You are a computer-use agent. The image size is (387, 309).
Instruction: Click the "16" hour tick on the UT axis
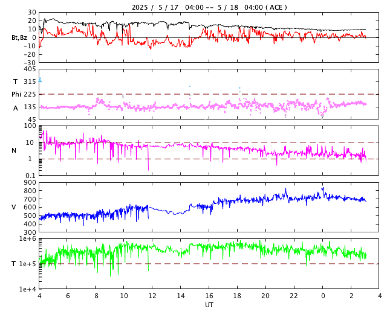pyautogui.click(x=209, y=296)
